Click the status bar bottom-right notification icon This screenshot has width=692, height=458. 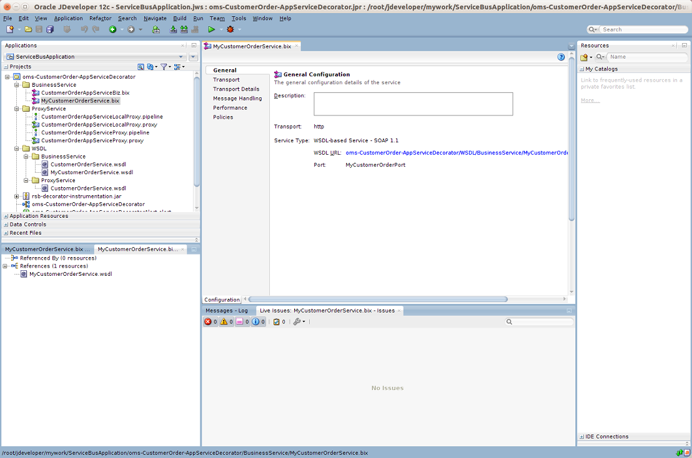point(687,453)
